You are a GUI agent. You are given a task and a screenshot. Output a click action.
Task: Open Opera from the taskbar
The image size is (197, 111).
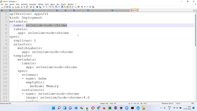click(x=93, y=108)
